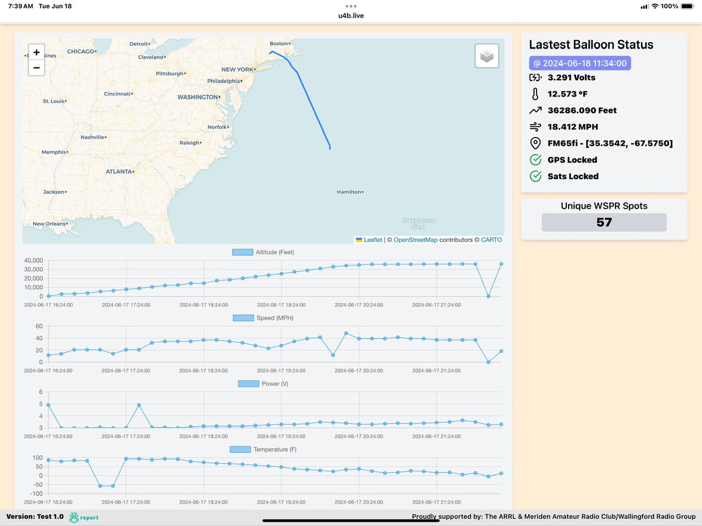
Task: Click the Unique WSPR Spots heading
Action: (x=604, y=206)
